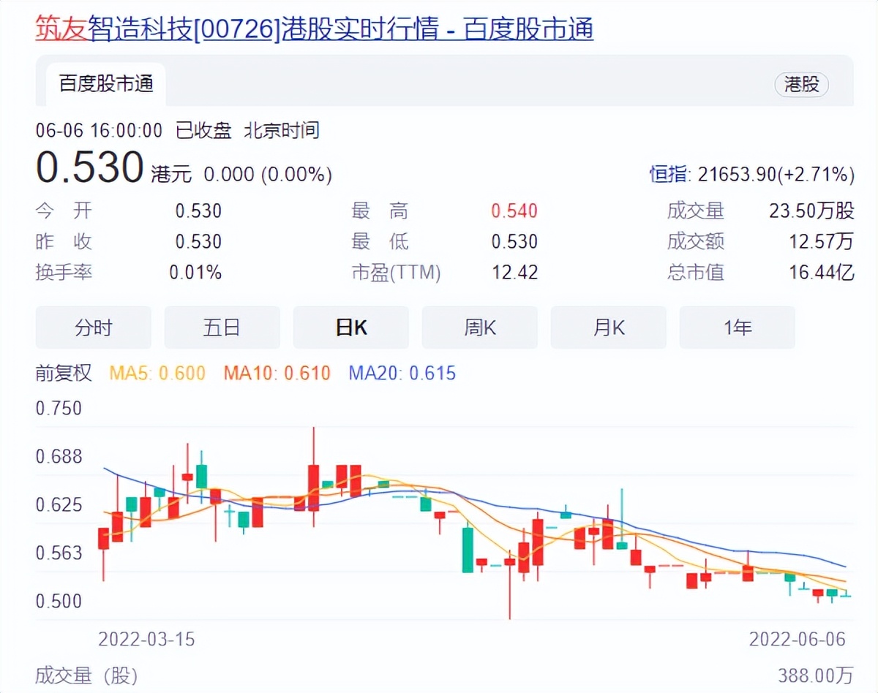Open the 百度股市通 tab

[104, 85]
